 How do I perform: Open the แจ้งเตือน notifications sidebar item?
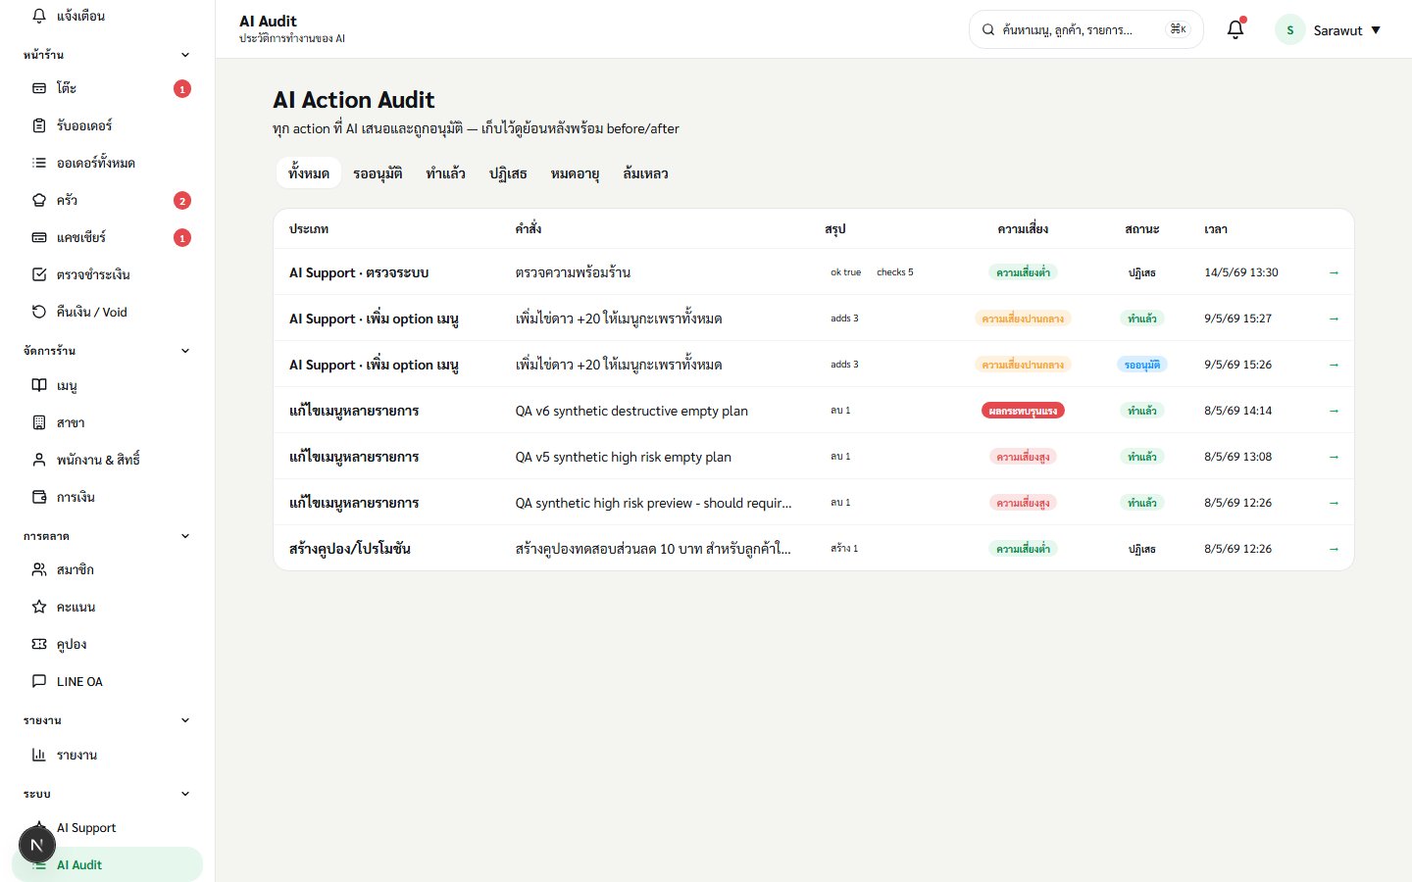click(107, 16)
